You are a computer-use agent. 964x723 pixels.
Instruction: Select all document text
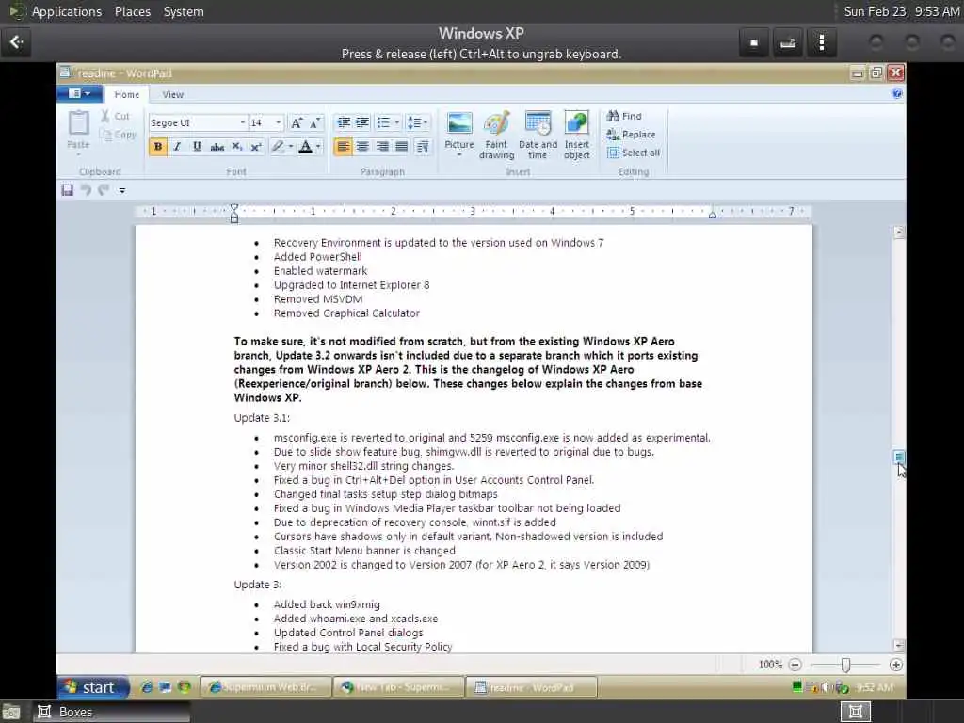coord(634,153)
